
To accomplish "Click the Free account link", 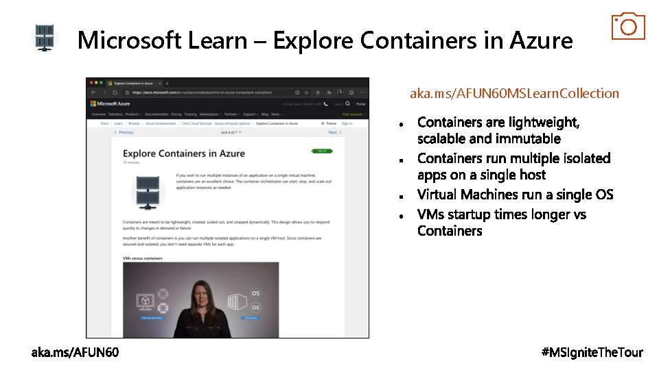I will (x=354, y=114).
